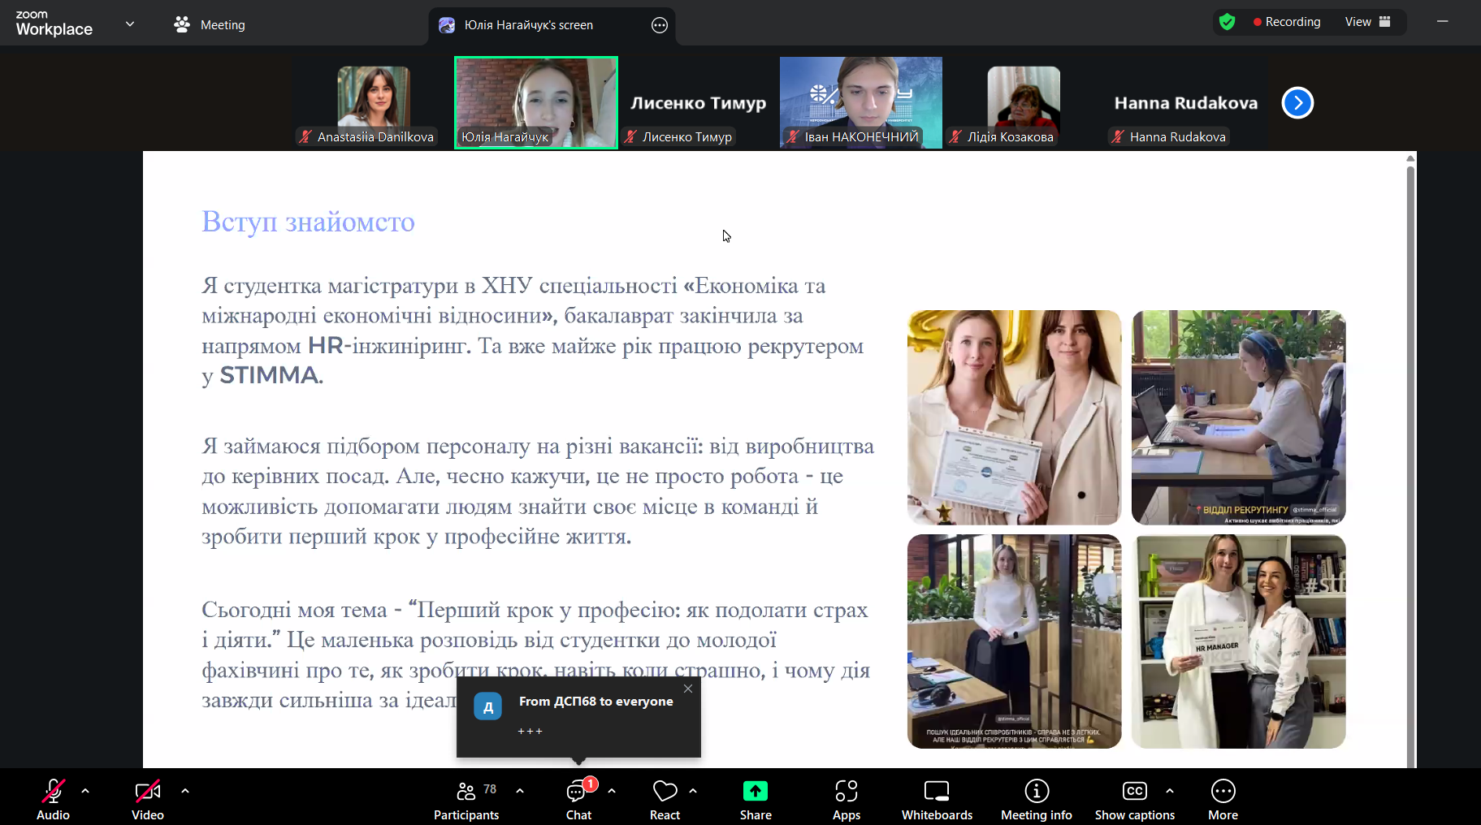Viewport: 1481px width, 825px height.
Task: Open the View layout menu
Action: 1367,22
